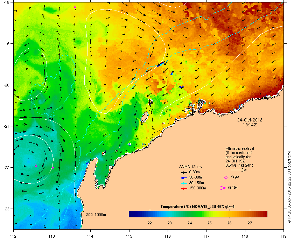Click colorbar tick label '27'
Viewport: 294px width, 238px height.
(250, 223)
